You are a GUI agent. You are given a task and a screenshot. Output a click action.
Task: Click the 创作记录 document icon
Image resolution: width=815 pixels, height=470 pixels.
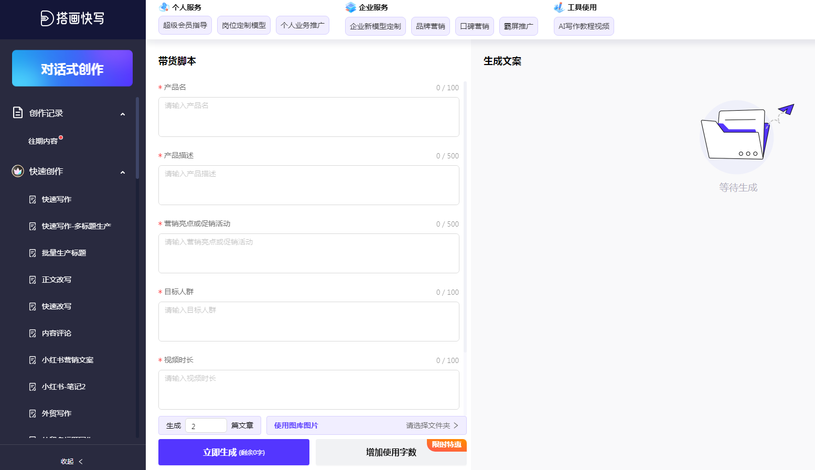17,112
